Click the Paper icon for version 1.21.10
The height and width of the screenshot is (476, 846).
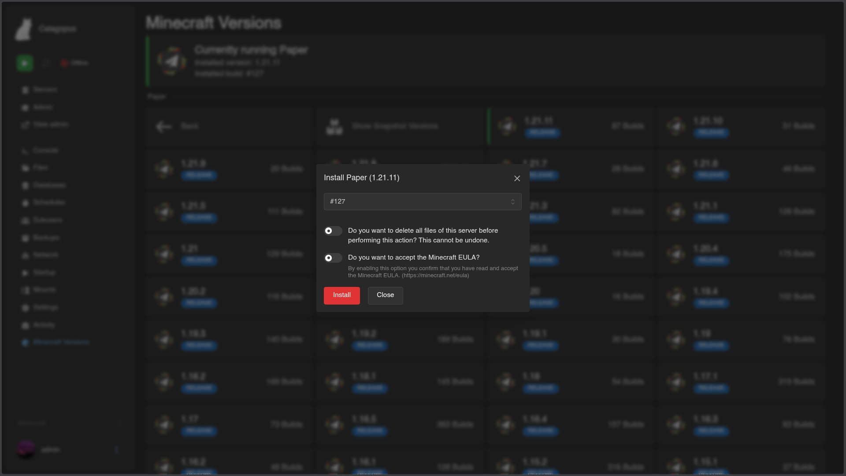coord(676,126)
